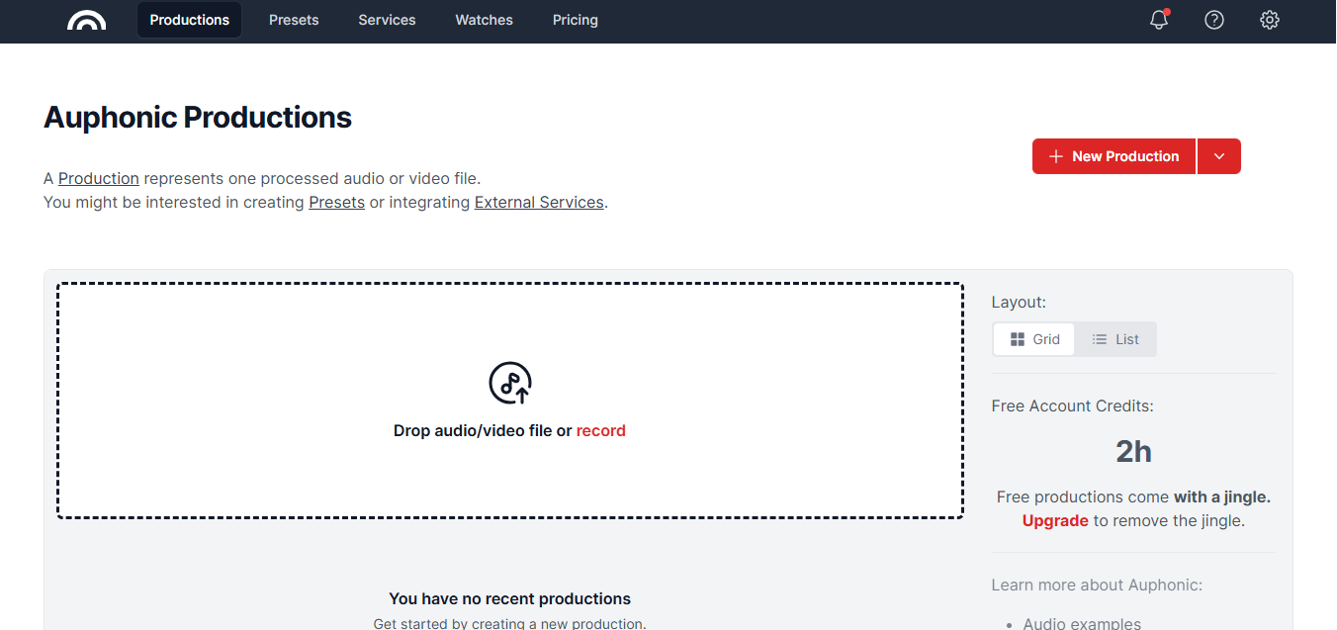1337x630 pixels.
Task: Follow the Production link in the description
Action: (99, 178)
